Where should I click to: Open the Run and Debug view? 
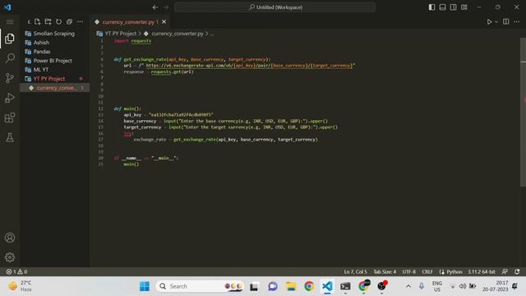pos(10,98)
